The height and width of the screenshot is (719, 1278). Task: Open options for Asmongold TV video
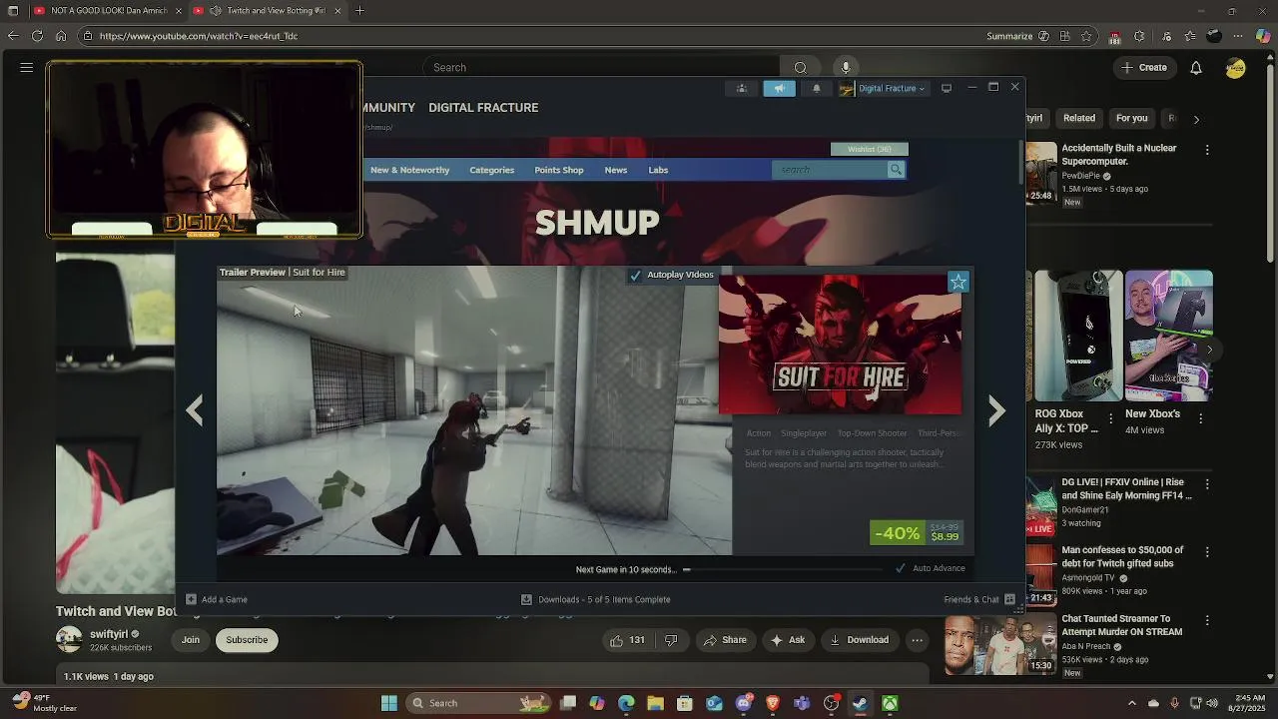pyautogui.click(x=1207, y=552)
